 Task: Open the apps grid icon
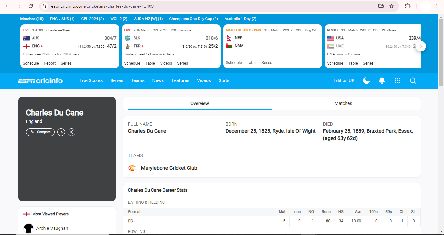397,80
